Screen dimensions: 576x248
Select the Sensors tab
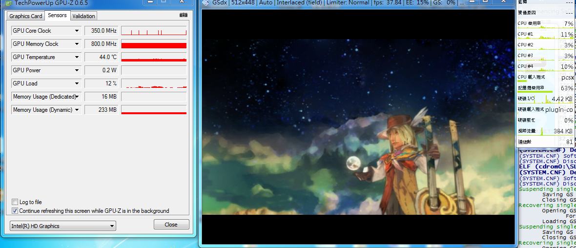click(x=57, y=16)
